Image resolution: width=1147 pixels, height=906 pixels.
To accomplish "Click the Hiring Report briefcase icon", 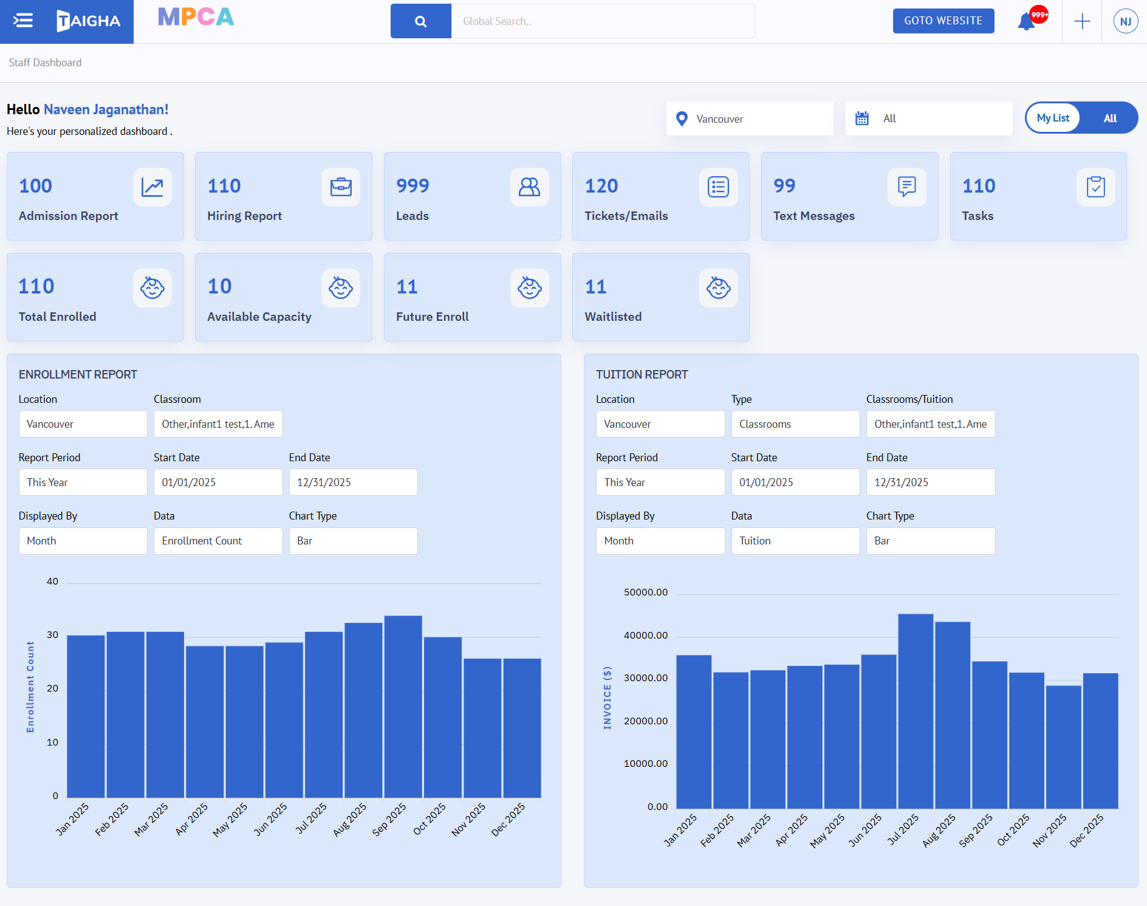I will point(341,187).
